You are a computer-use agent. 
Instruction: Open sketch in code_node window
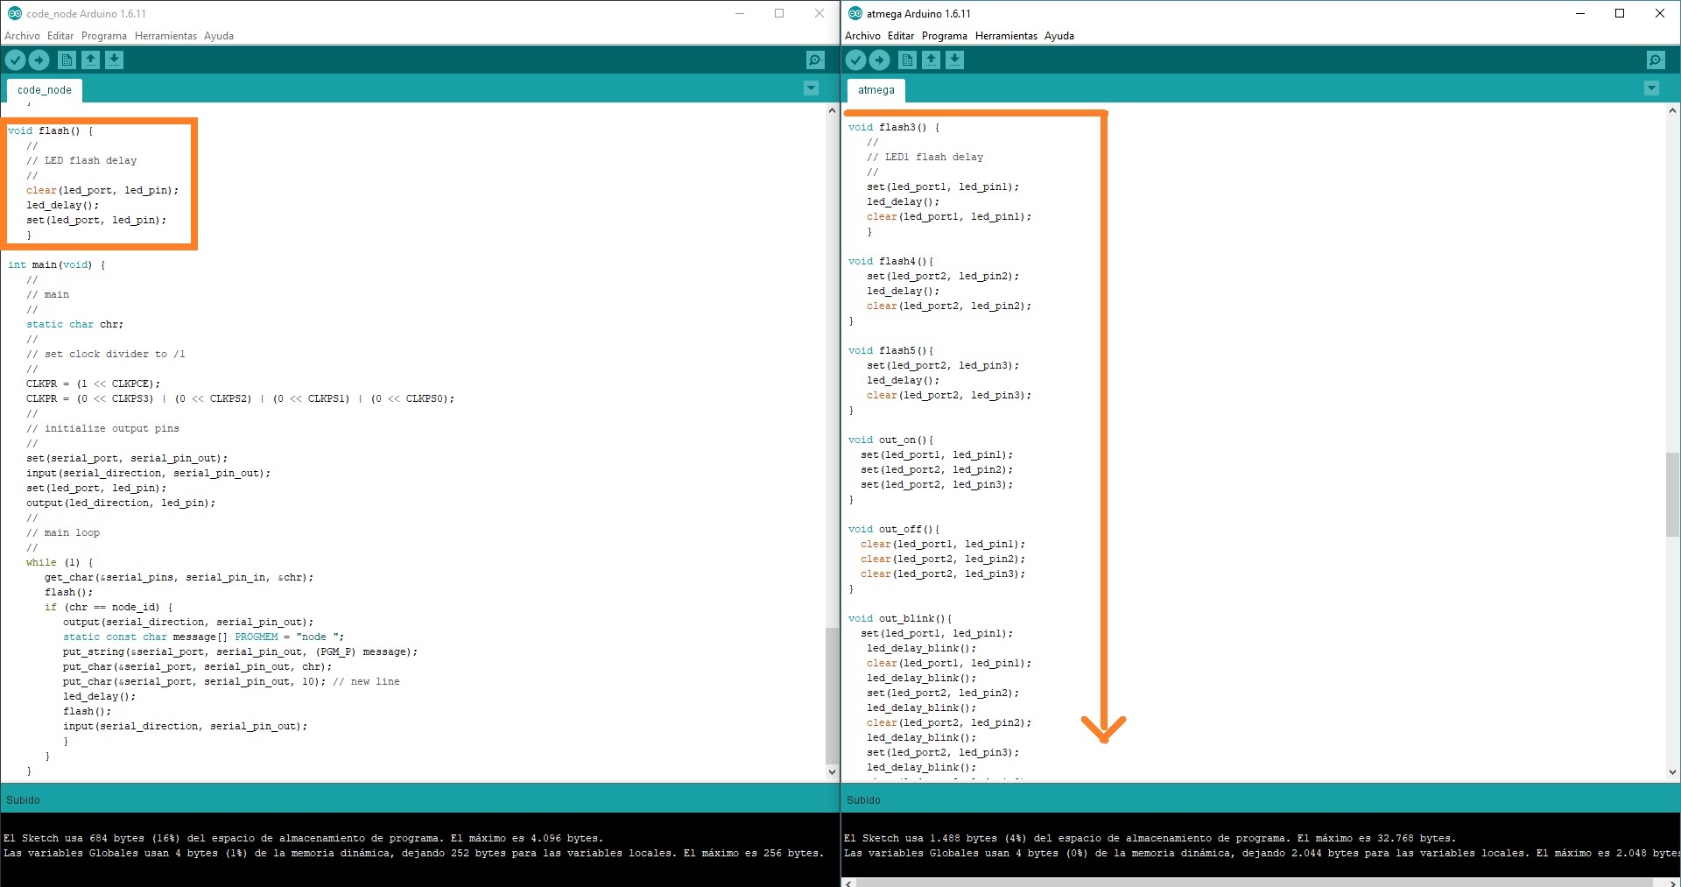point(90,60)
